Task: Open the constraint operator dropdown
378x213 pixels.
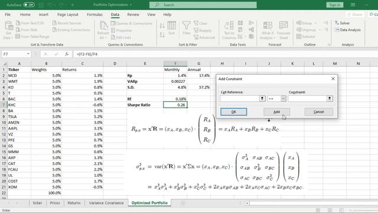Action: coord(283,99)
